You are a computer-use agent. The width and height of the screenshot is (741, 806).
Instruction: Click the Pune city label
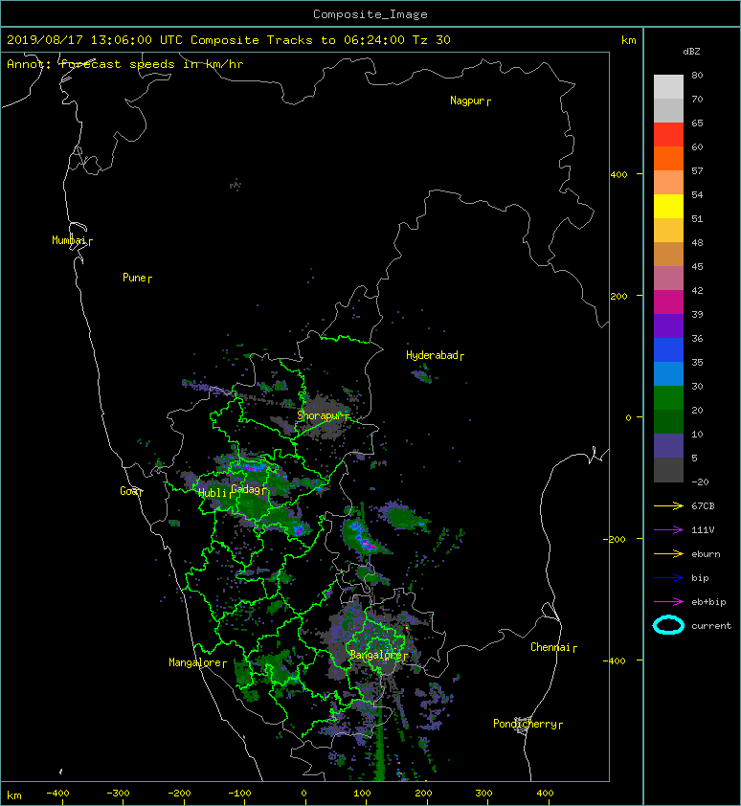[137, 279]
